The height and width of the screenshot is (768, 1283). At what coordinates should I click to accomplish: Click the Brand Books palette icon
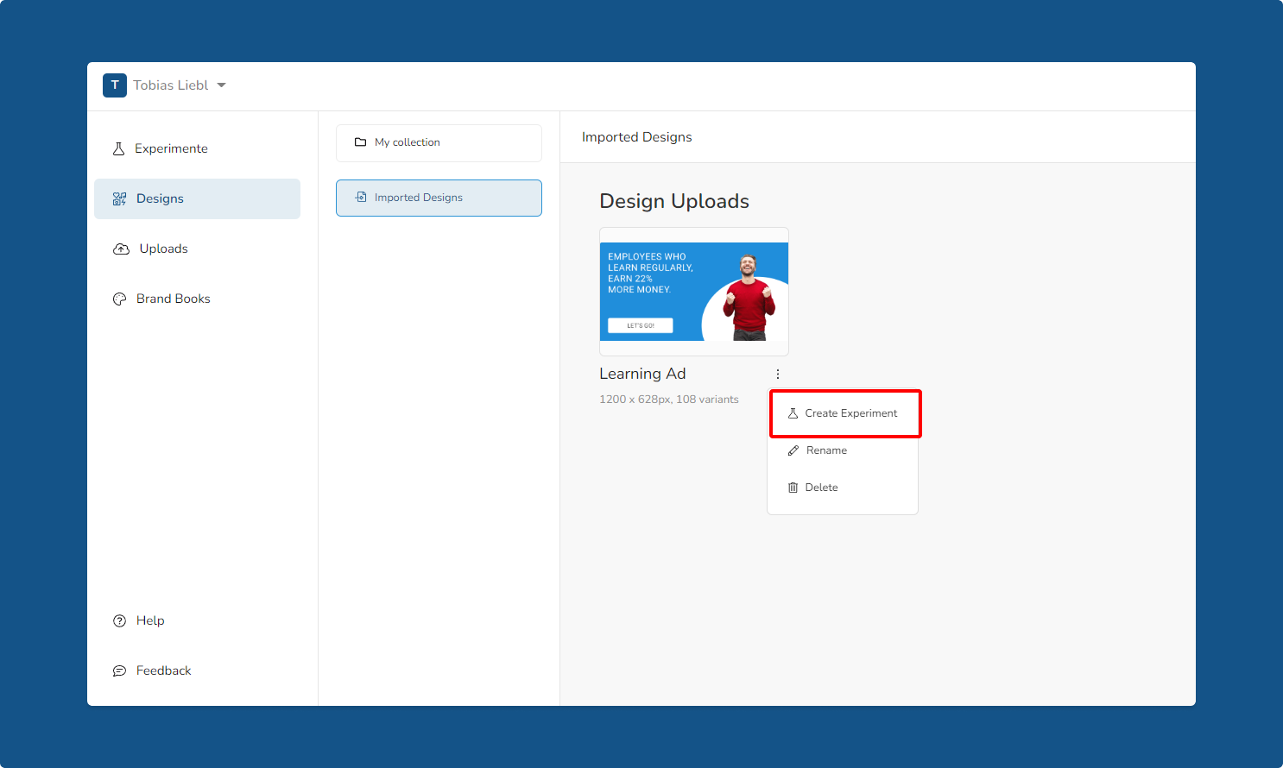tap(120, 299)
